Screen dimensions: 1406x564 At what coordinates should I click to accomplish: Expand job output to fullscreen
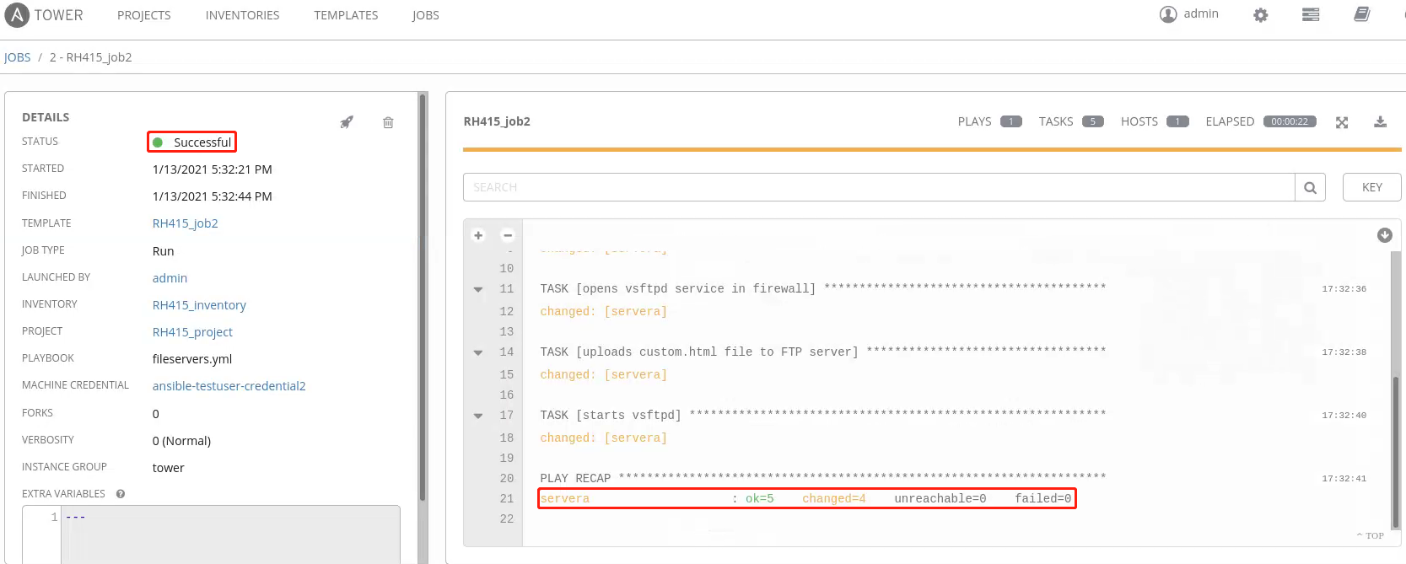(x=1342, y=122)
